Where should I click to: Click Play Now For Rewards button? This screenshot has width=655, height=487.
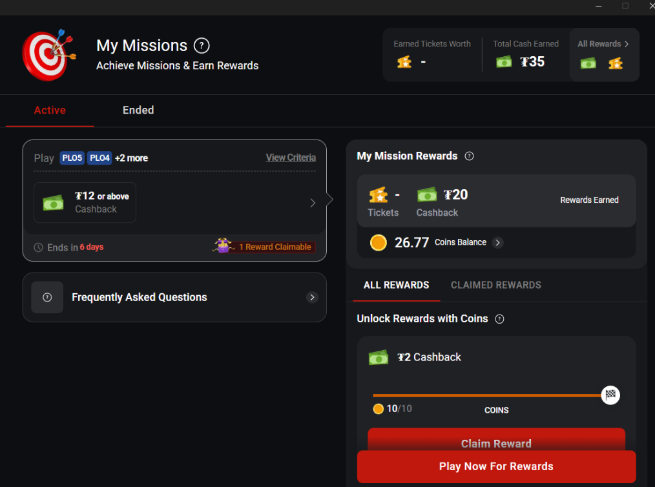point(496,466)
